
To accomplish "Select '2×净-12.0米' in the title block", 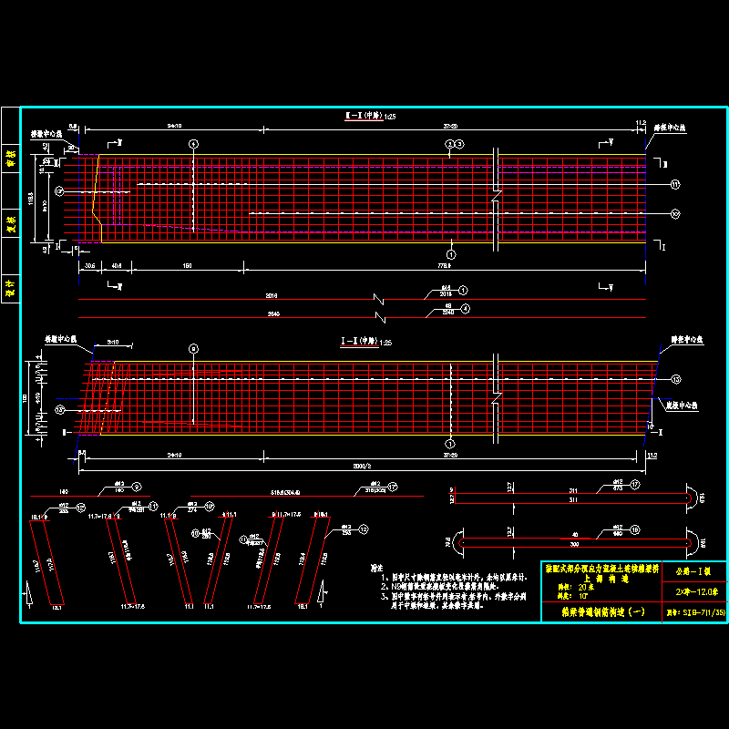I will [x=696, y=591].
